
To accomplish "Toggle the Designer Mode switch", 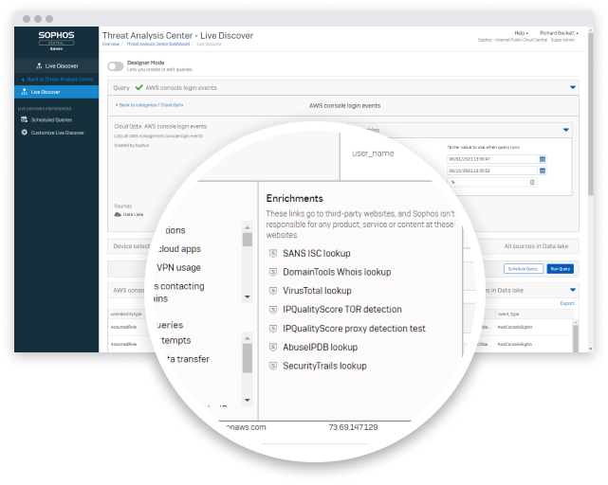I will pos(115,66).
